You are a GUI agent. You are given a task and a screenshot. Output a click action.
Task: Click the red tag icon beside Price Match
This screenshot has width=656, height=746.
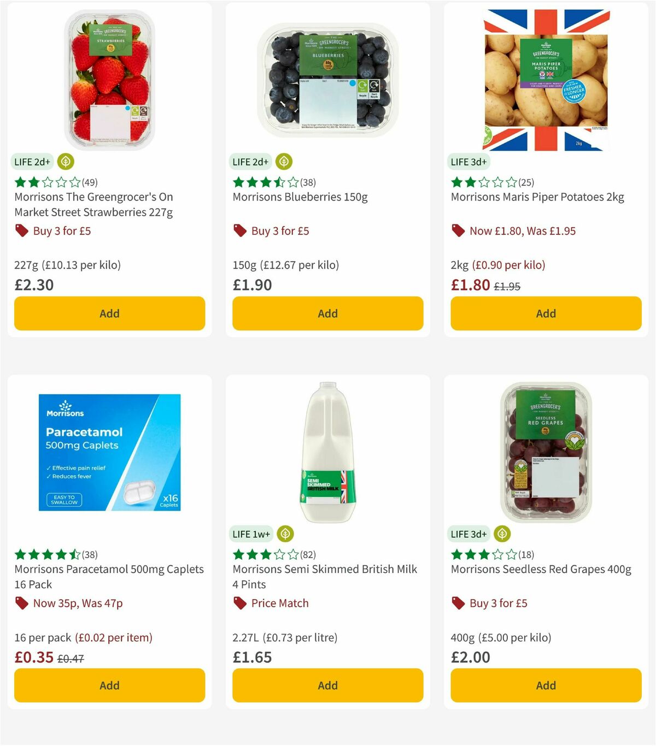click(x=239, y=603)
